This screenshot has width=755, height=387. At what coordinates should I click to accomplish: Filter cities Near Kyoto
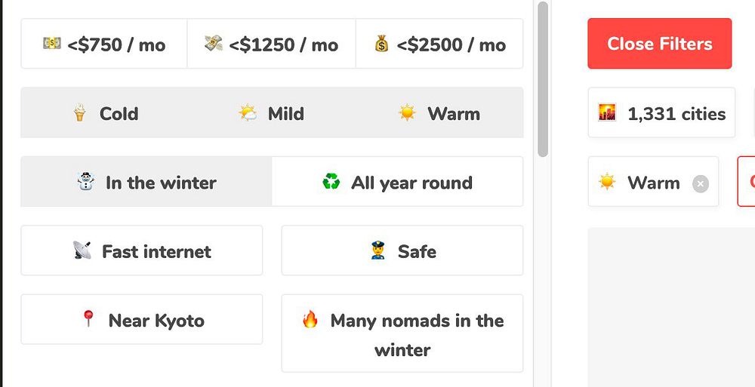[142, 321]
